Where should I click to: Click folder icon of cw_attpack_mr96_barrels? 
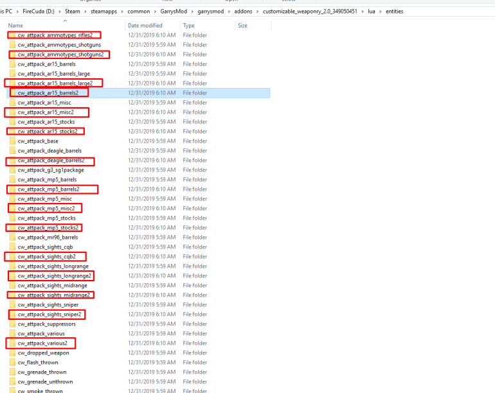point(12,237)
